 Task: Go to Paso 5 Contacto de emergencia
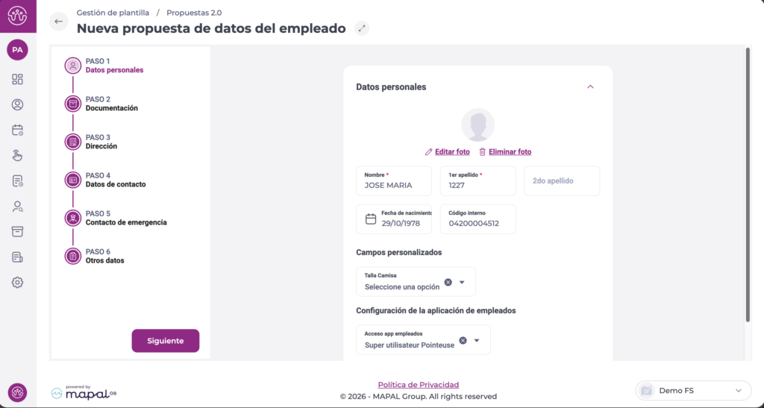(x=125, y=218)
